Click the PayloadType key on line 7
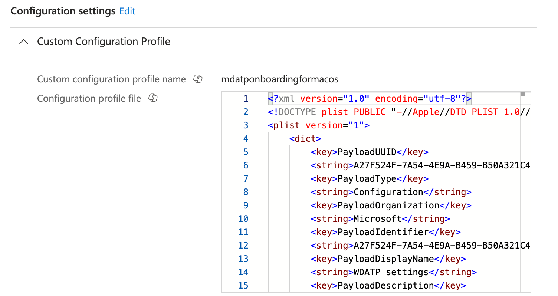This screenshot has height=296, width=558. [367, 179]
